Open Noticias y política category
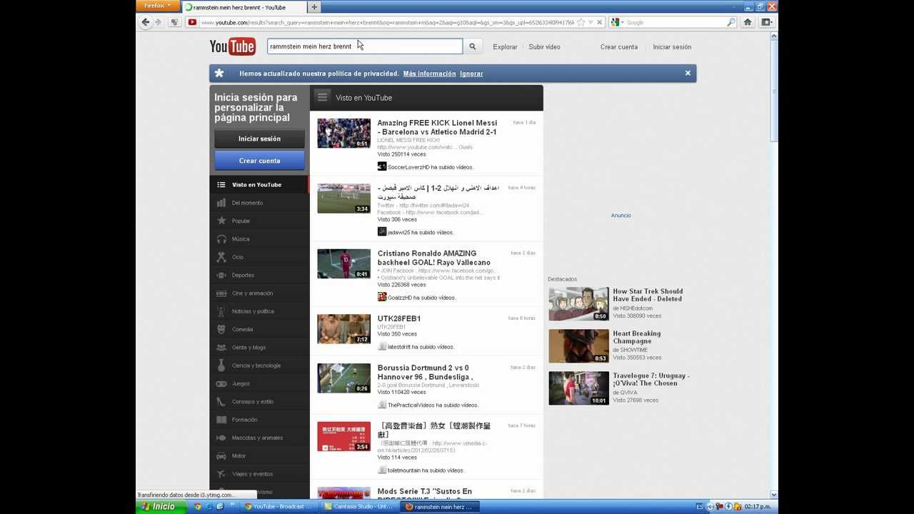 click(x=260, y=311)
